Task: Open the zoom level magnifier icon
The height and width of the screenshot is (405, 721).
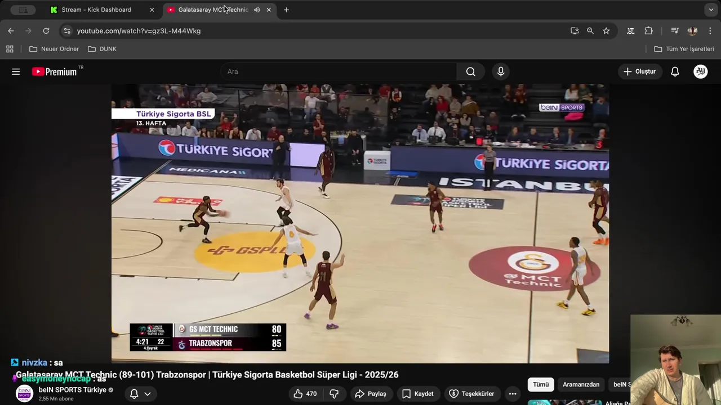Action: tap(590, 31)
